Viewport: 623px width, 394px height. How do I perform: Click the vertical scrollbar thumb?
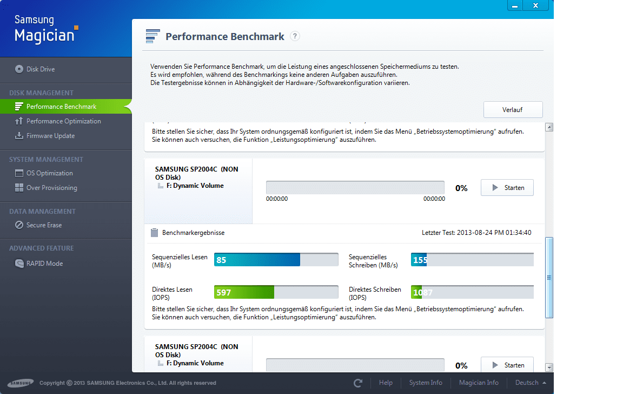coord(549,278)
